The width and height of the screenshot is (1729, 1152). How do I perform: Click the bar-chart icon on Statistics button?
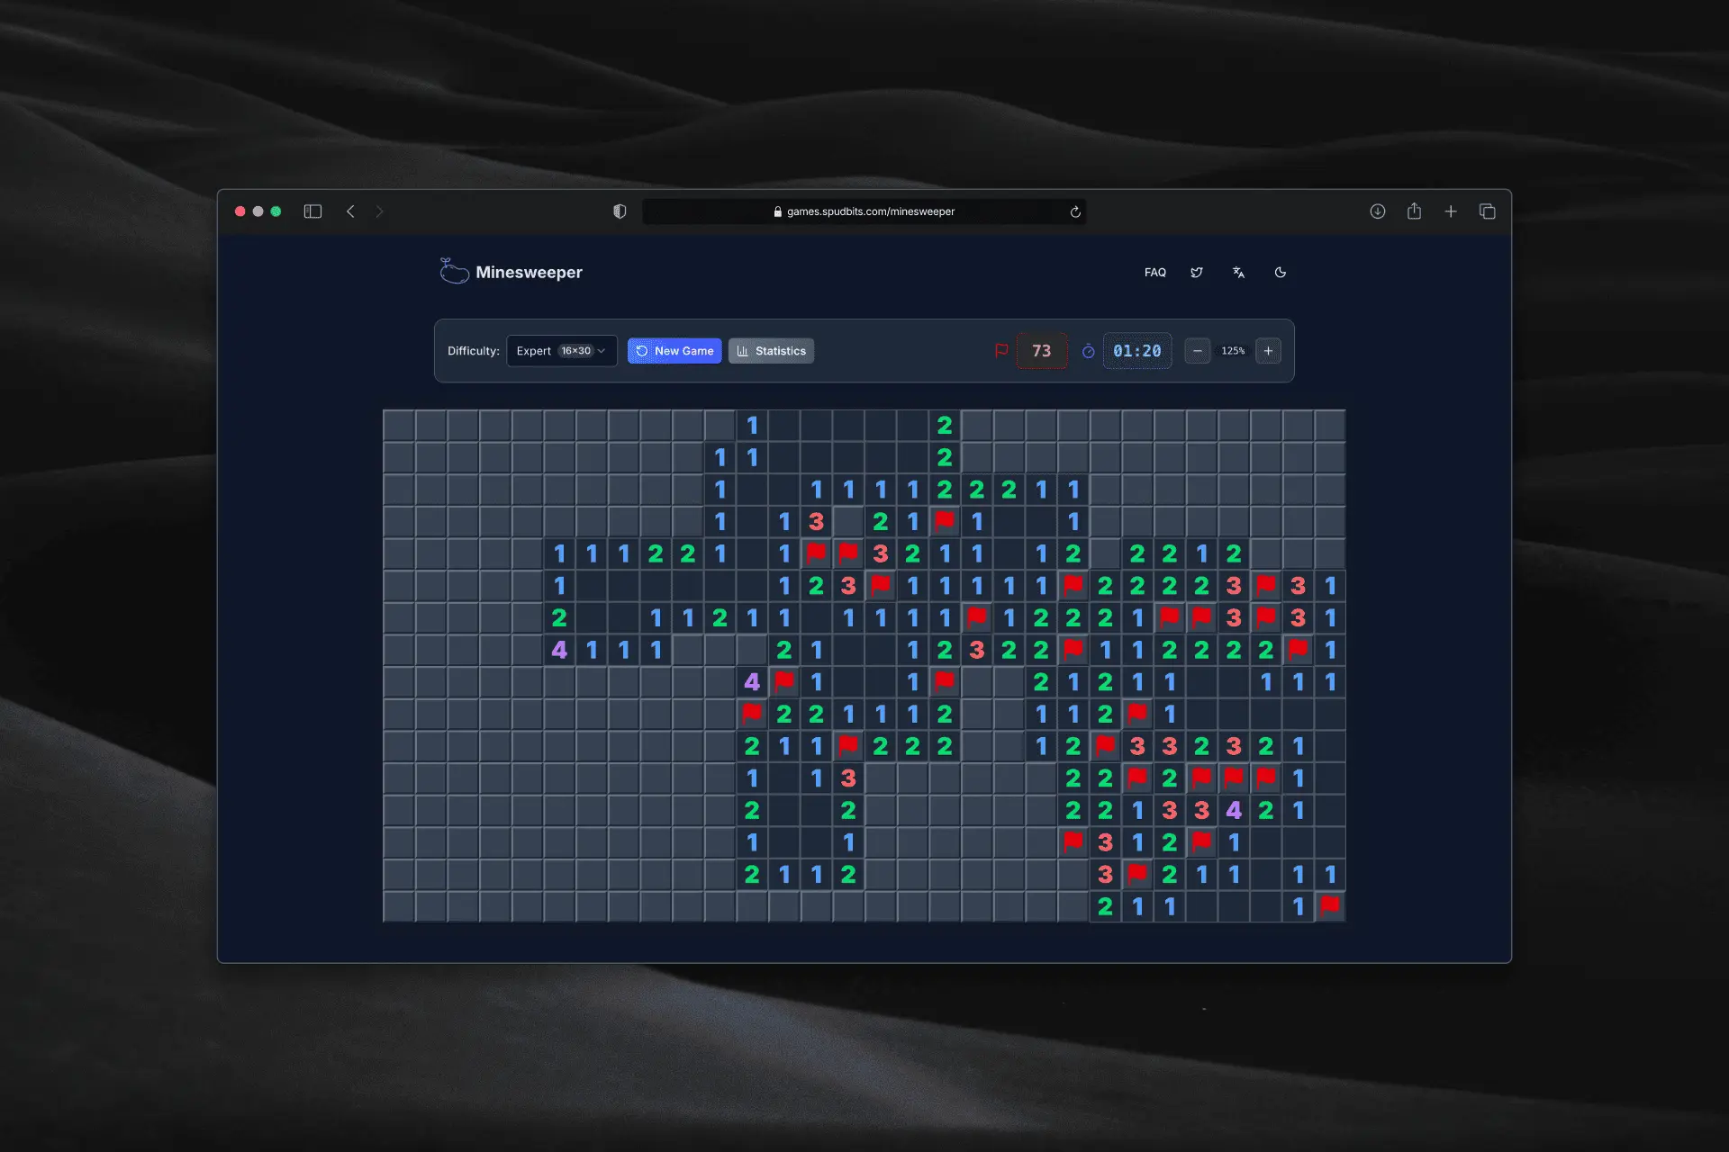pos(743,351)
